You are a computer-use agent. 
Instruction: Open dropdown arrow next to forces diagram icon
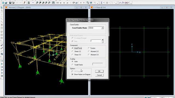(x=129, y=3)
